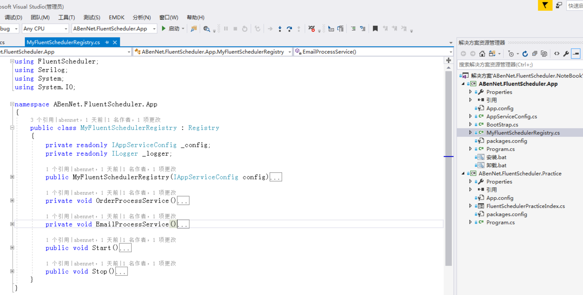Open the 团队(M) Team menu
This screenshot has height=295, width=583.
click(x=40, y=17)
